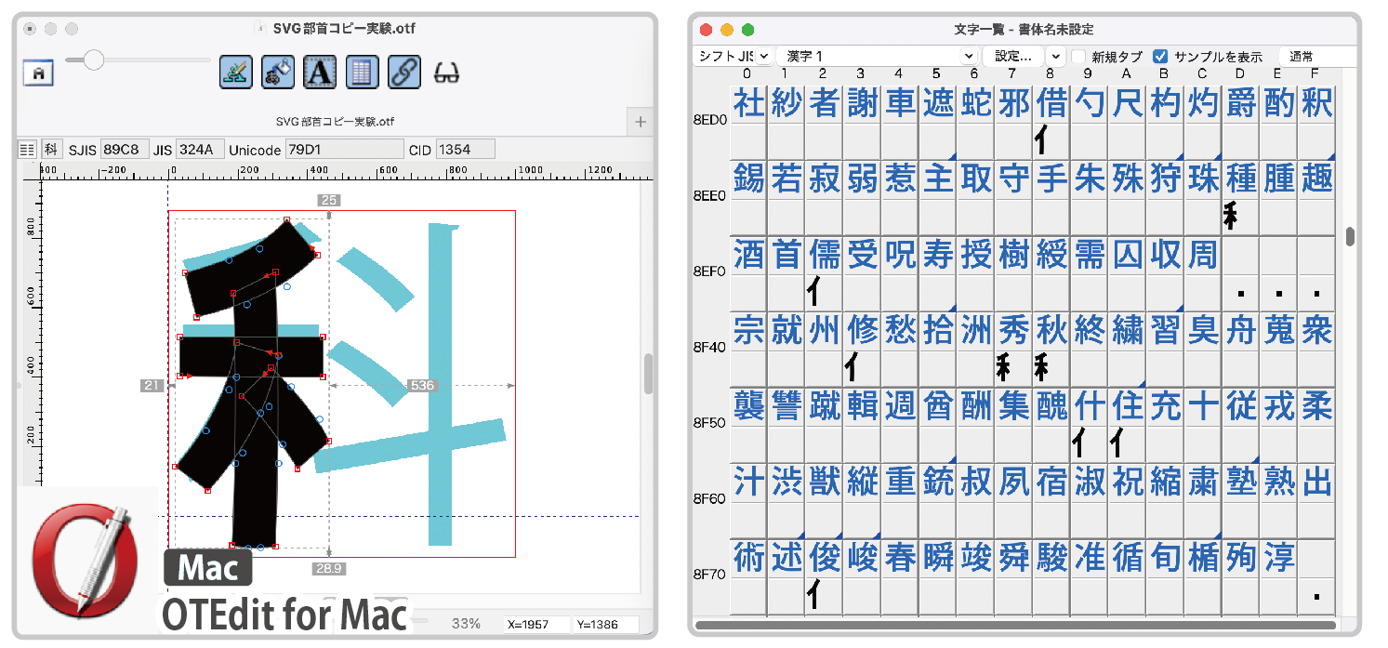Viewport: 1388px width, 648px height.
Task: Uncheck the サンプルを表示 checkbox
Action: 1160,57
